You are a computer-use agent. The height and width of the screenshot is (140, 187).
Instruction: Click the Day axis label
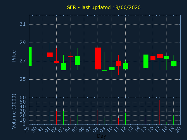(101, 136)
